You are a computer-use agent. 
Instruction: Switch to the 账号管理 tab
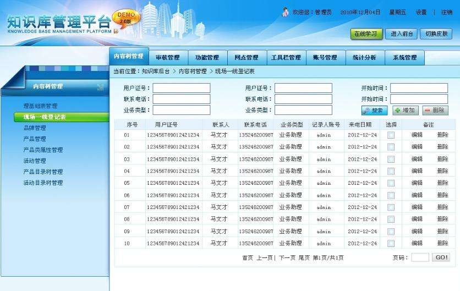(x=326, y=58)
